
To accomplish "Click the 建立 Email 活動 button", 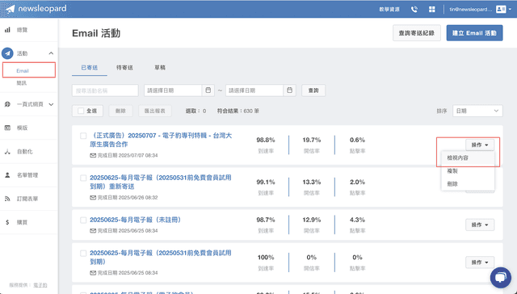I will (474, 33).
